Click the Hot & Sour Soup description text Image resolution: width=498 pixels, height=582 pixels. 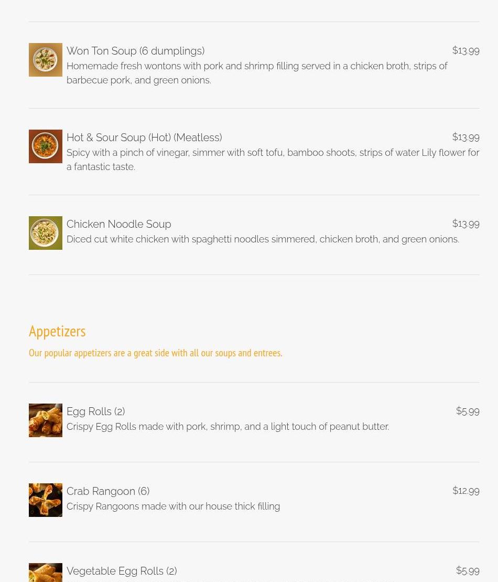pos(273,160)
